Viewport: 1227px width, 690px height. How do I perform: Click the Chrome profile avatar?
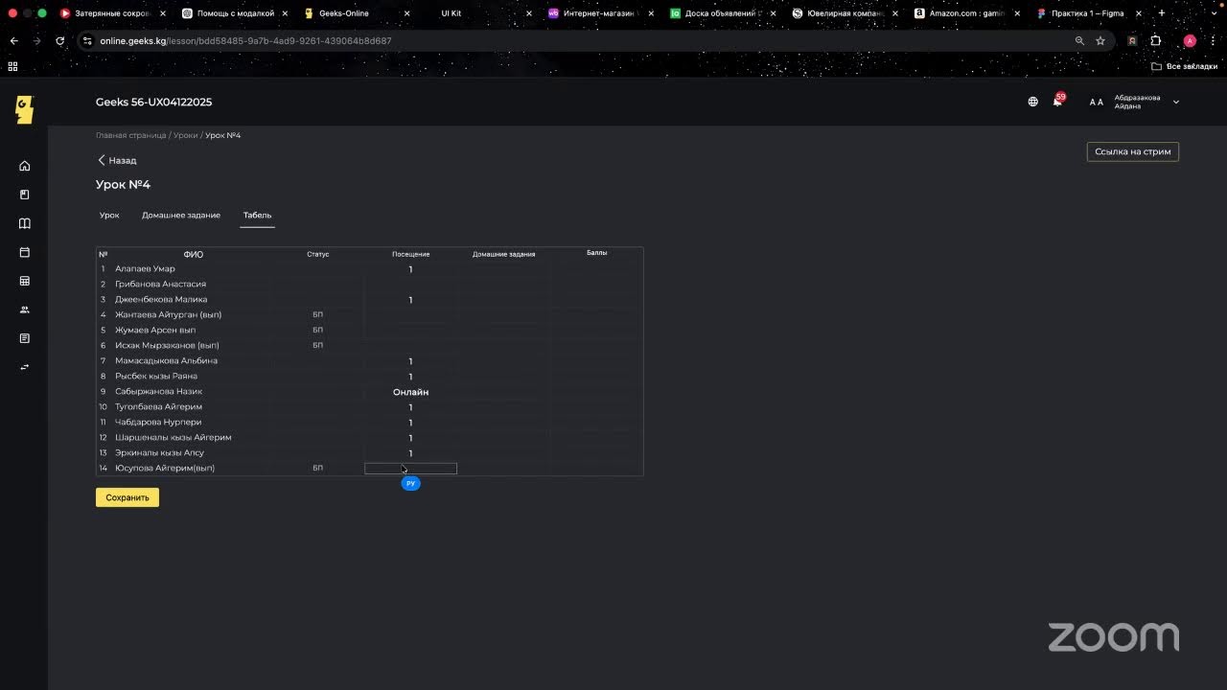tap(1190, 41)
